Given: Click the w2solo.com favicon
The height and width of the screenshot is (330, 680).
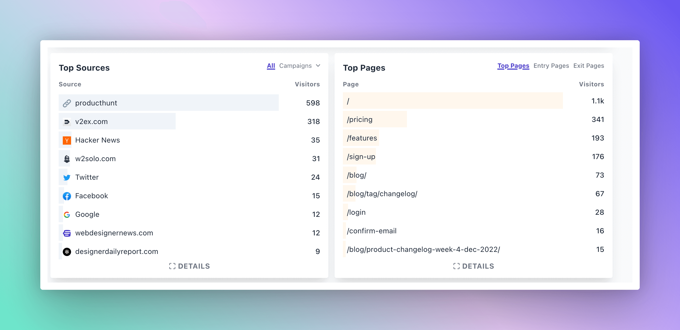Looking at the screenshot, I should 67,159.
